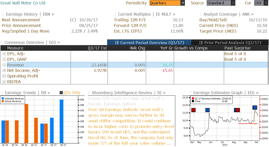The image size is (269, 147).
Task: Click the Growth vs Comps column header
Action: pos(199,48)
